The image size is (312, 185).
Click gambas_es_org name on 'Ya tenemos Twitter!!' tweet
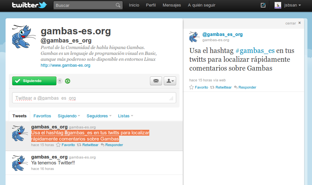coord(49,157)
